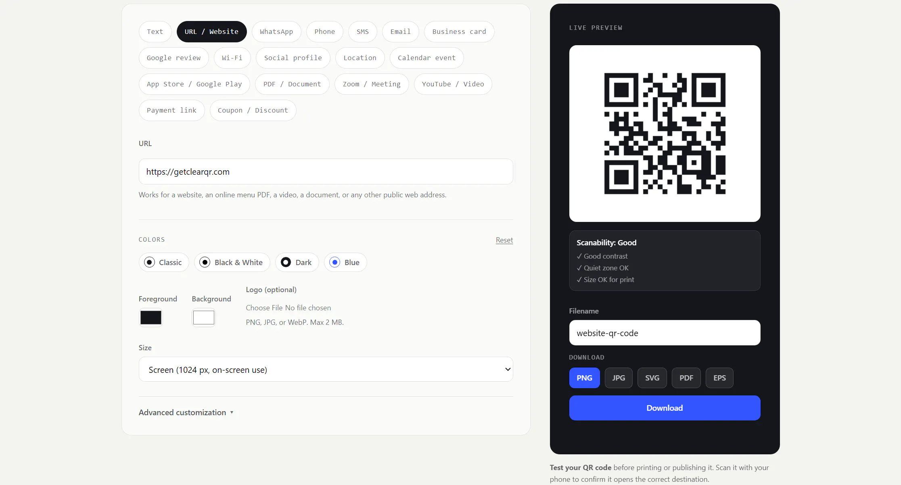Pick the Location QR type

[360, 58]
